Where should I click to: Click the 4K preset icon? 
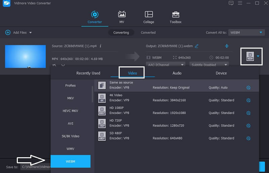(x=102, y=98)
